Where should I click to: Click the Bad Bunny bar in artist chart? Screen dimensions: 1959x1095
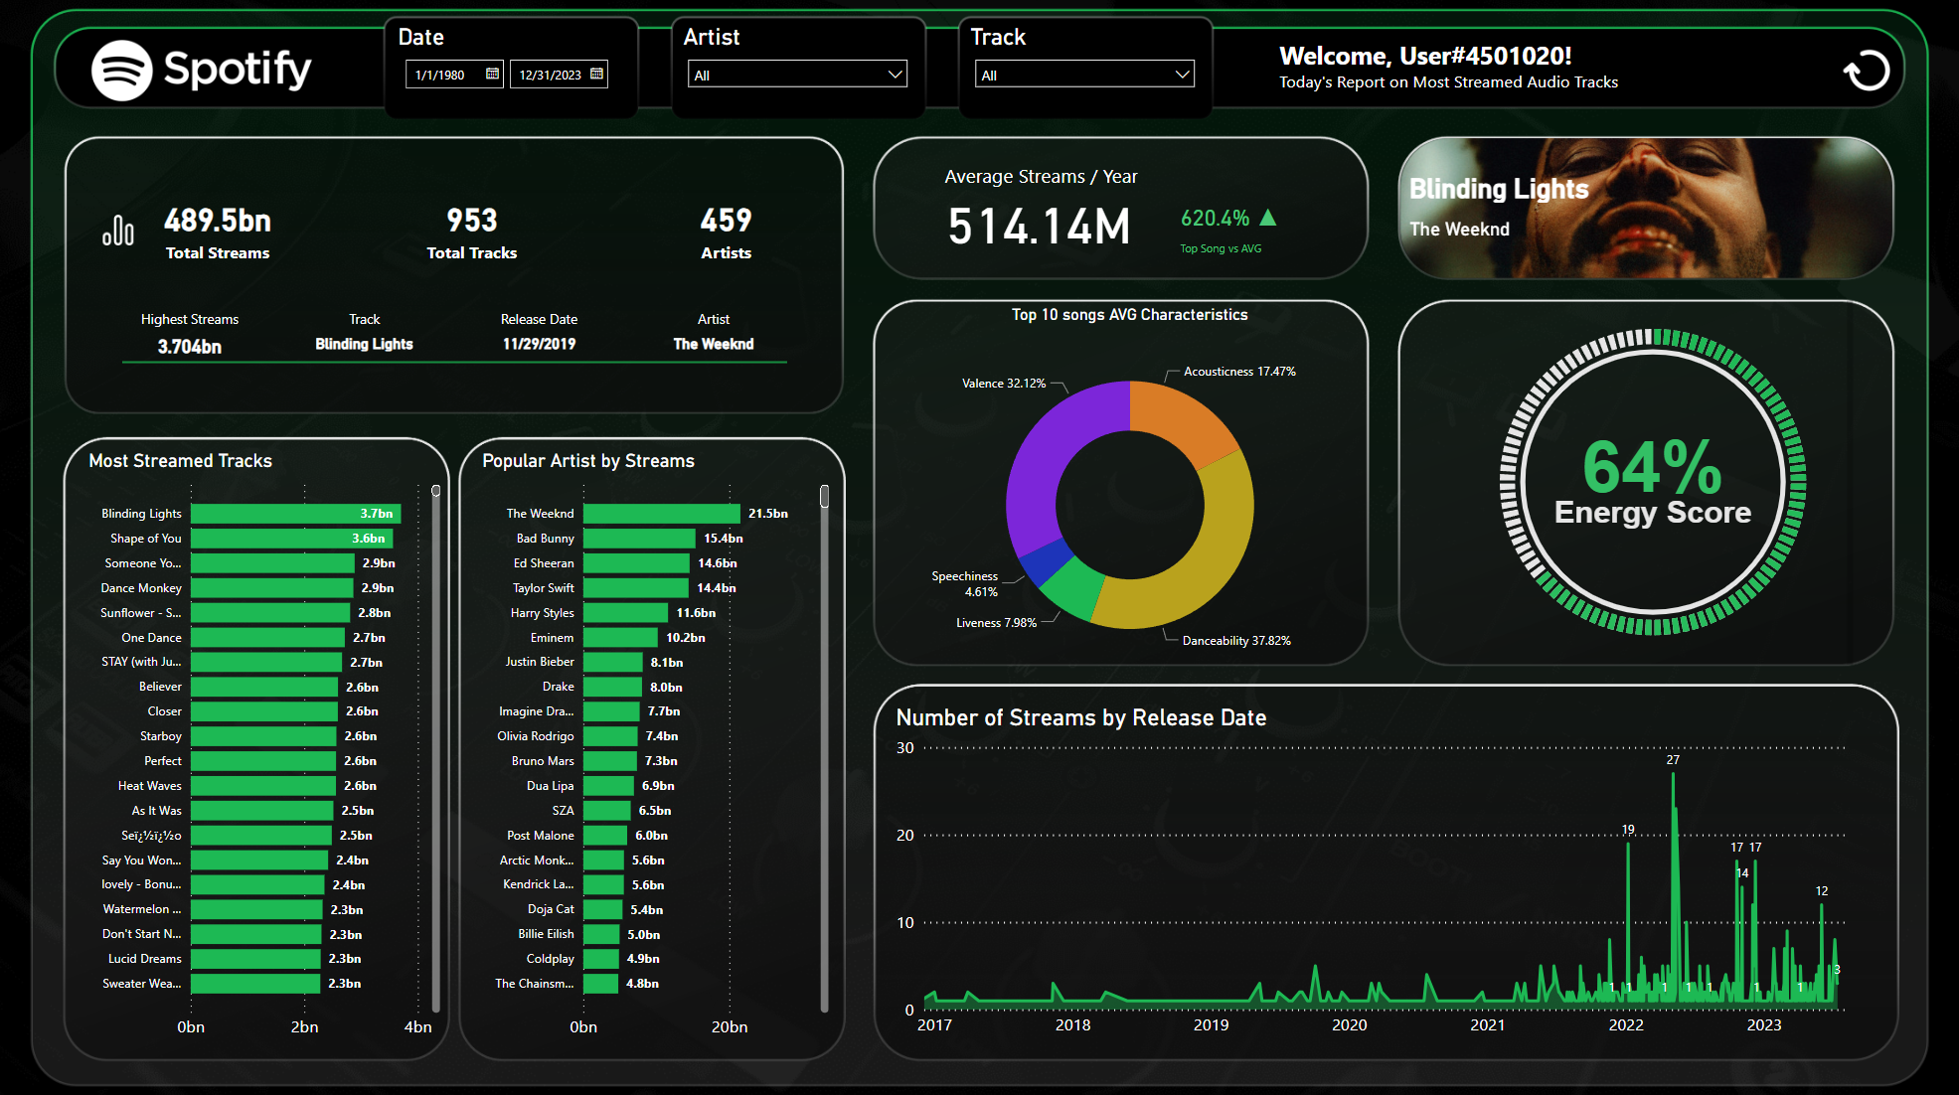pos(638,539)
